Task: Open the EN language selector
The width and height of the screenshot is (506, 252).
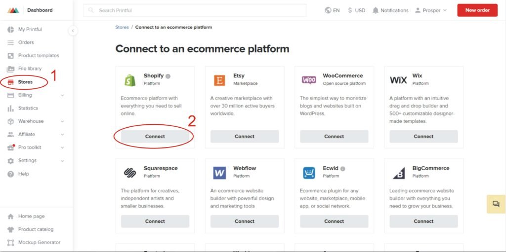Action: [x=332, y=10]
